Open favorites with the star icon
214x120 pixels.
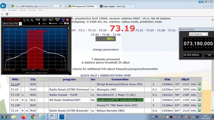[x=208, y=6]
